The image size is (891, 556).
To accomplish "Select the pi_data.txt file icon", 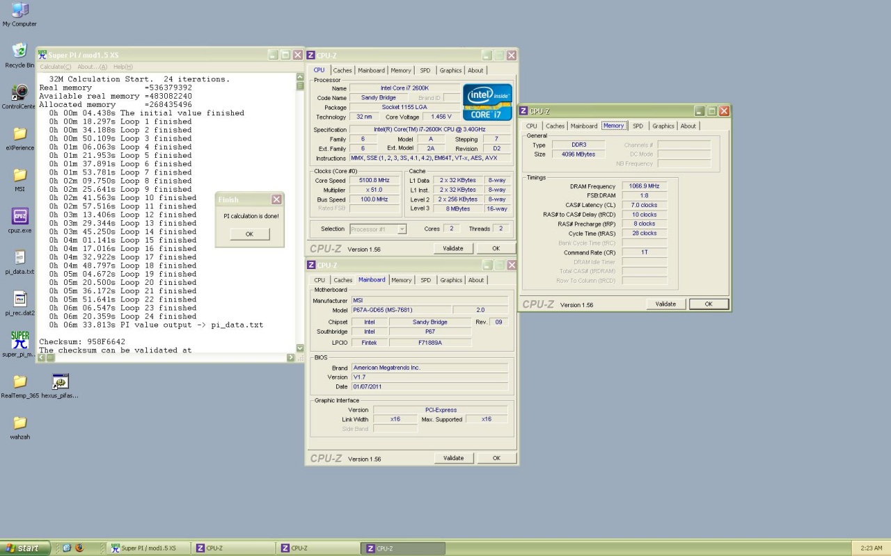I will coord(19,258).
